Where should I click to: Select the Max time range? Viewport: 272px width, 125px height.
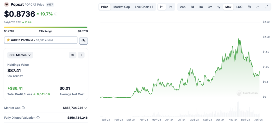(x=228, y=7)
